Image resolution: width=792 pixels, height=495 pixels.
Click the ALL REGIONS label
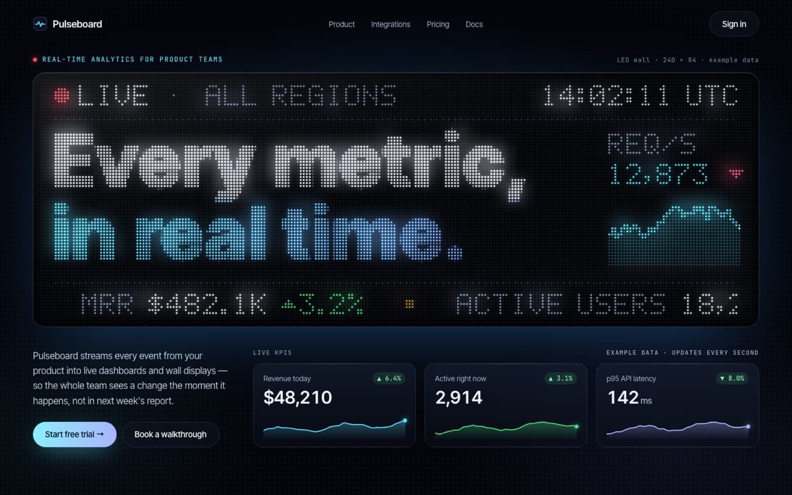(300, 96)
